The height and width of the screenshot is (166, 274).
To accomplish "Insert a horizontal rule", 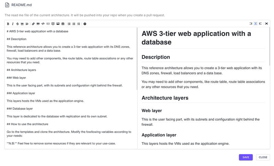I will [22, 24].
